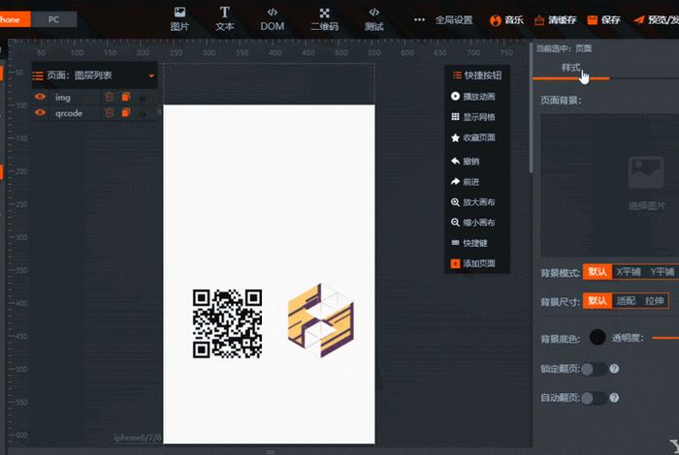
Task: Set 背景尺寸 to 适配
Action: pos(626,301)
